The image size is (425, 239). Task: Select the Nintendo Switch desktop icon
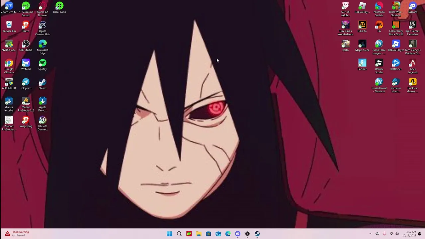pyautogui.click(x=379, y=9)
